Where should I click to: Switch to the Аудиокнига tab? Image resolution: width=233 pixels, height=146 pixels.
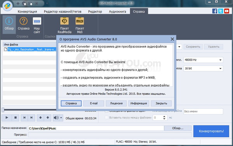click(117, 12)
